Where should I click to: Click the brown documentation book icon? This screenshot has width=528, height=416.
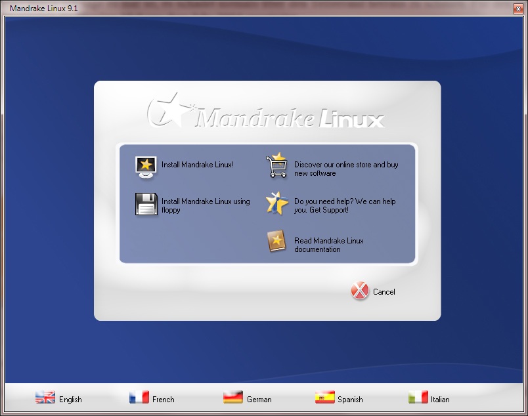click(x=276, y=241)
